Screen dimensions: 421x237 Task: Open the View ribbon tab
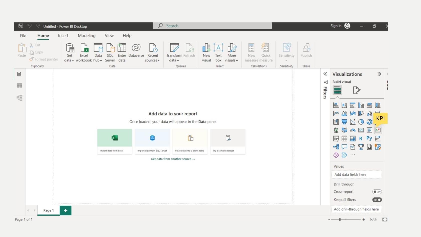(x=109, y=36)
